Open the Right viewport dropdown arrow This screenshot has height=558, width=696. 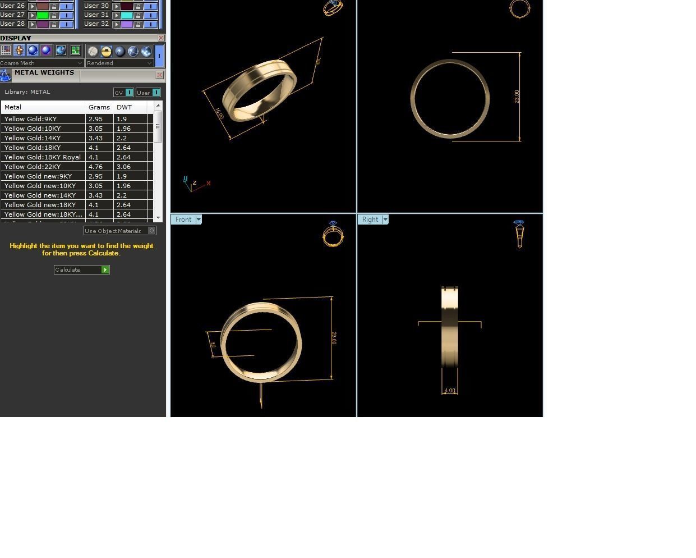(x=385, y=219)
